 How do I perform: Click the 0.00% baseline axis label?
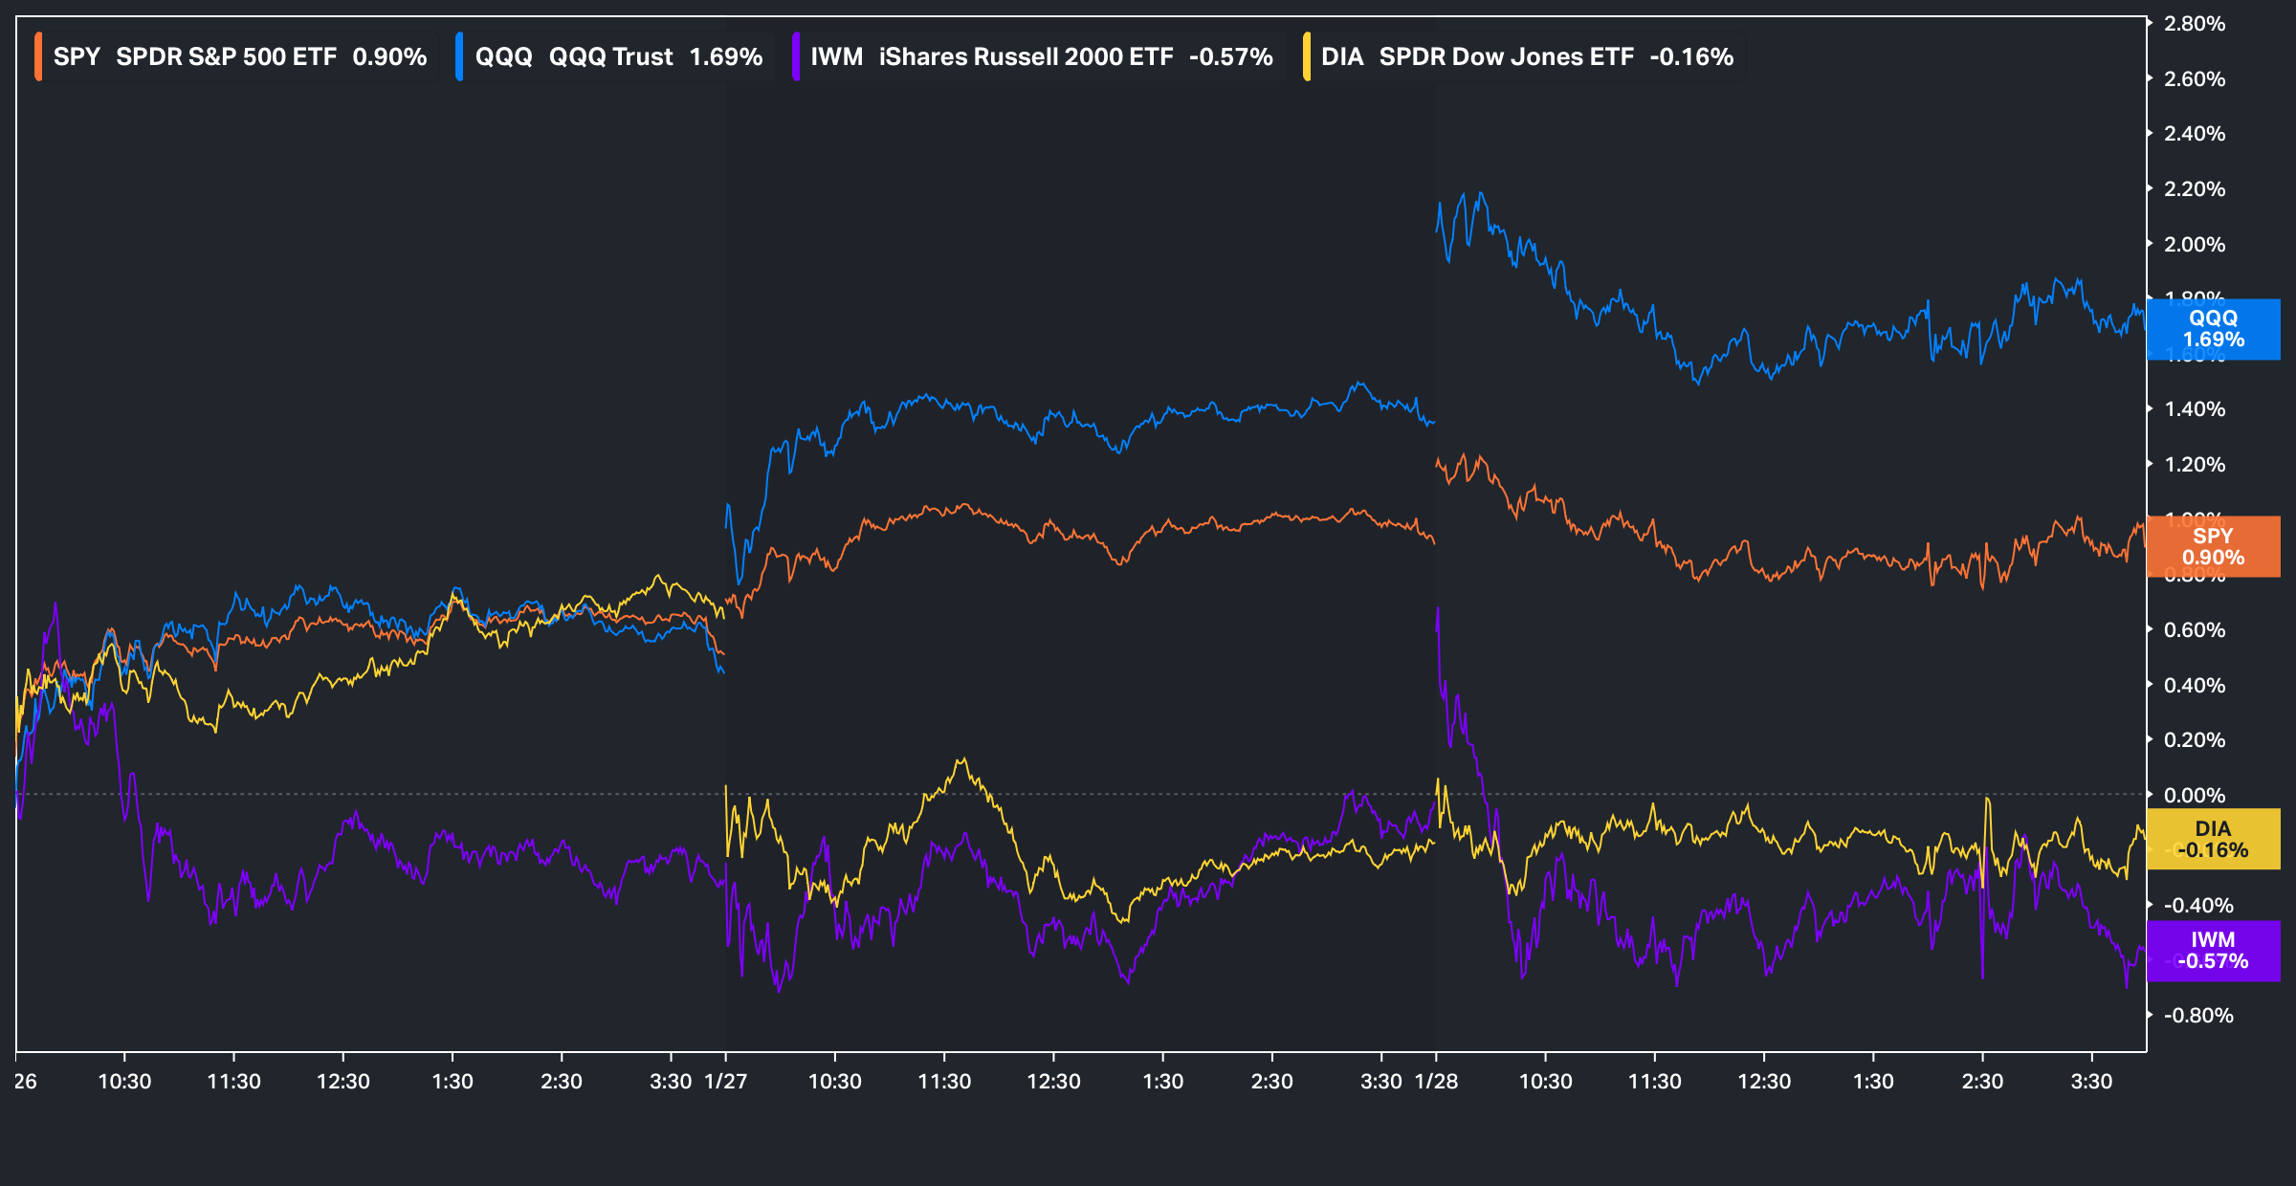[x=2194, y=796]
